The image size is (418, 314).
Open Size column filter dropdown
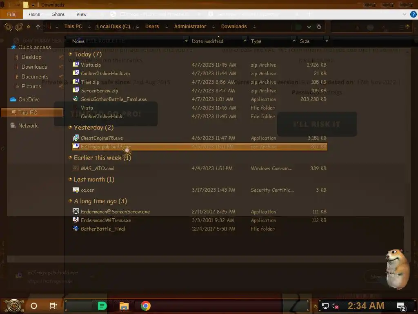[x=327, y=41]
